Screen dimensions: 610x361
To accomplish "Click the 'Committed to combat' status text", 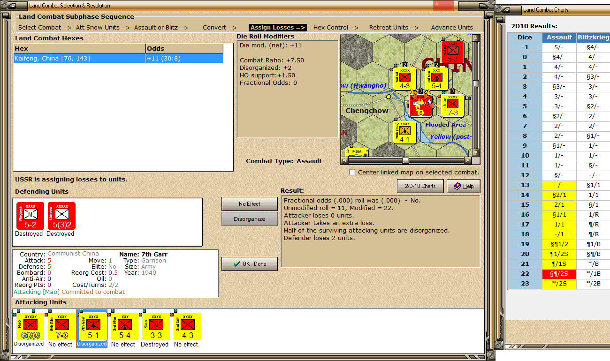I will pyautogui.click(x=93, y=292).
